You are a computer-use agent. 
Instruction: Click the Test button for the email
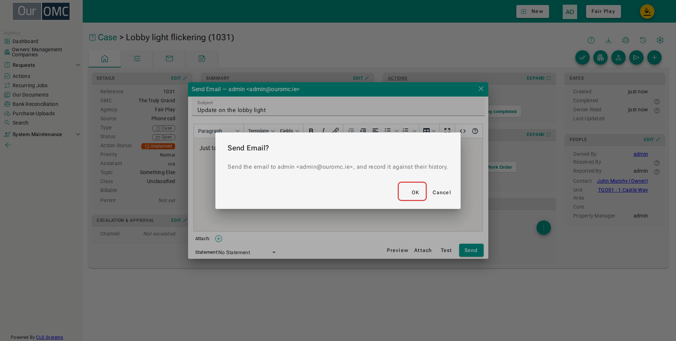[446, 251]
